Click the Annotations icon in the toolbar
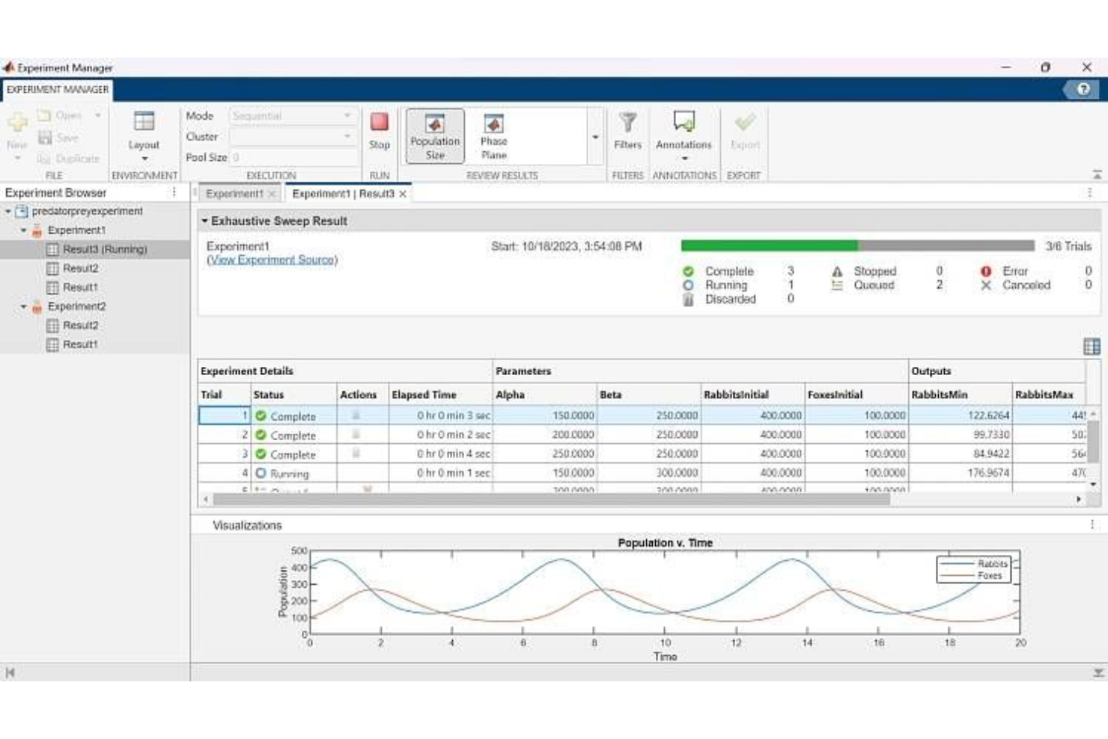Screen dimensions: 1108x739 point(682,124)
